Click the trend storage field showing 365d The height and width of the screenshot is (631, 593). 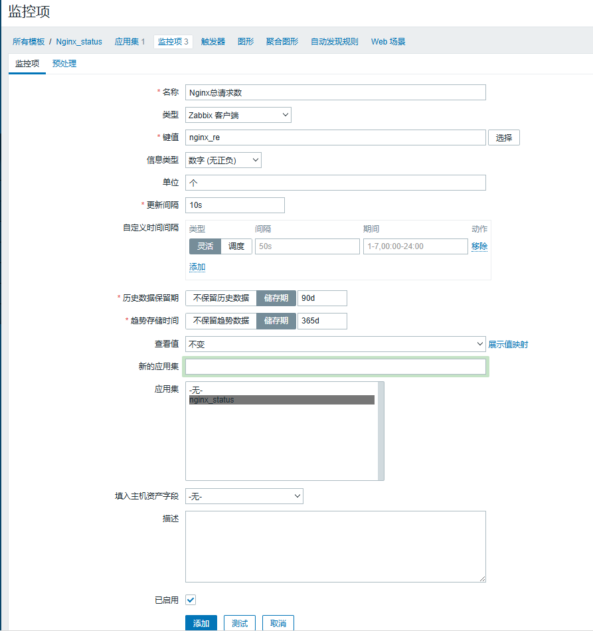pos(322,321)
